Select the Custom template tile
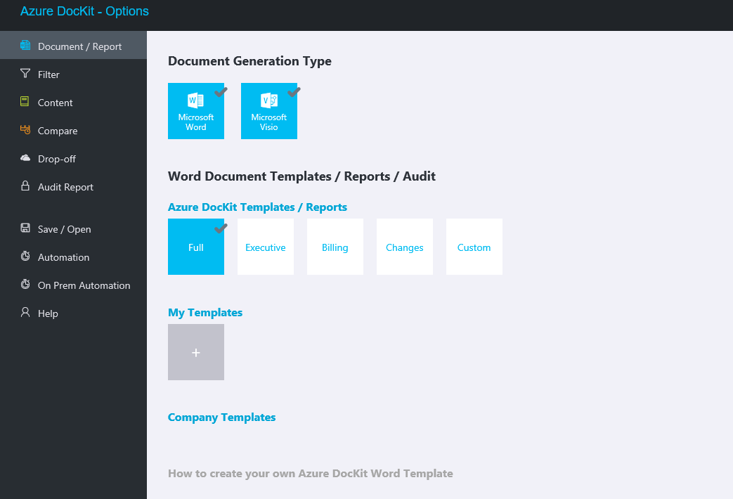The image size is (733, 499). (x=474, y=247)
